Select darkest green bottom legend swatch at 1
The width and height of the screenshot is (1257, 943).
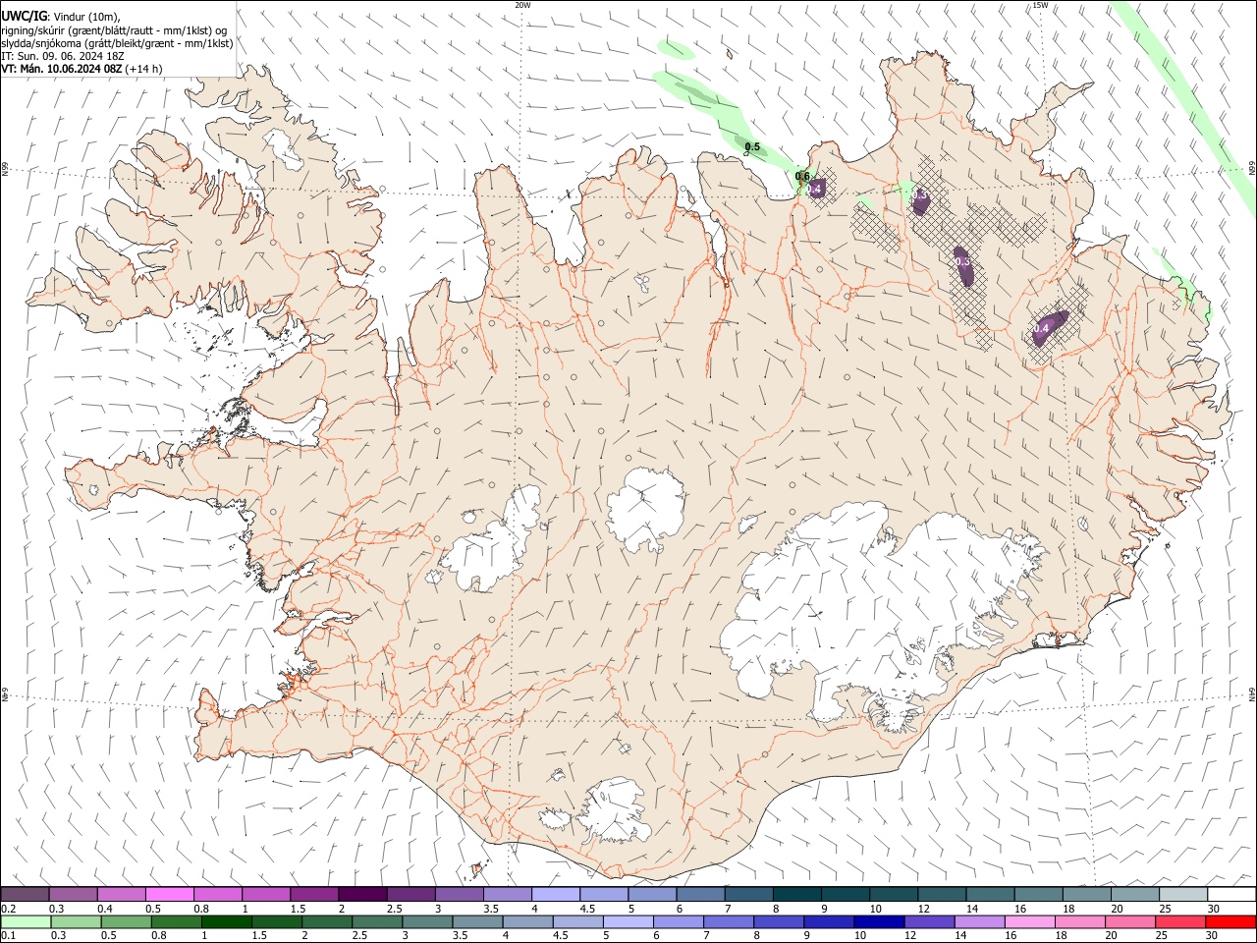tap(226, 921)
